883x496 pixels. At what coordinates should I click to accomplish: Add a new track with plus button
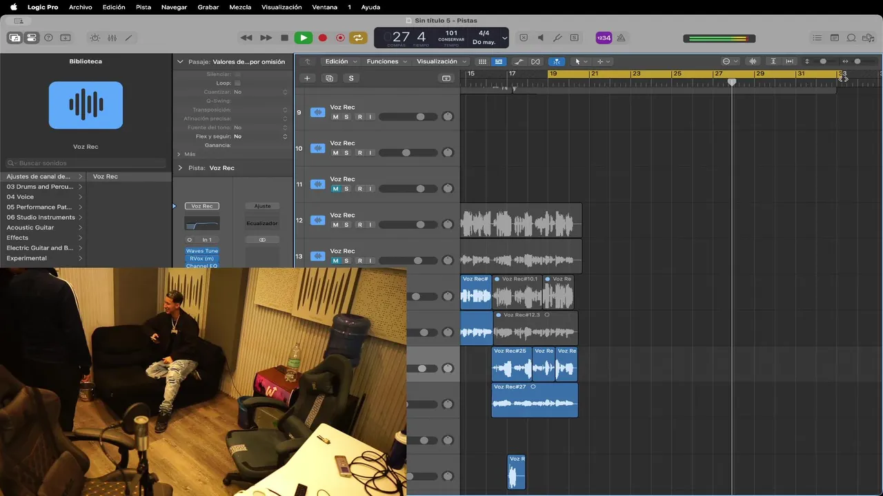(x=307, y=79)
